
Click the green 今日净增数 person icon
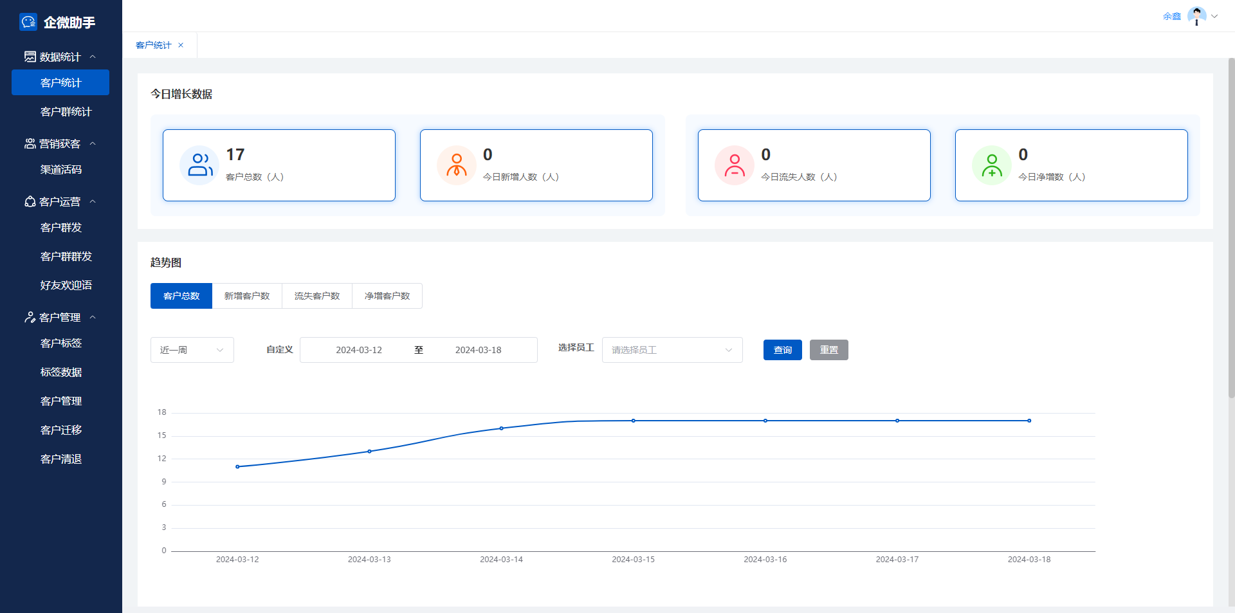pyautogui.click(x=992, y=165)
